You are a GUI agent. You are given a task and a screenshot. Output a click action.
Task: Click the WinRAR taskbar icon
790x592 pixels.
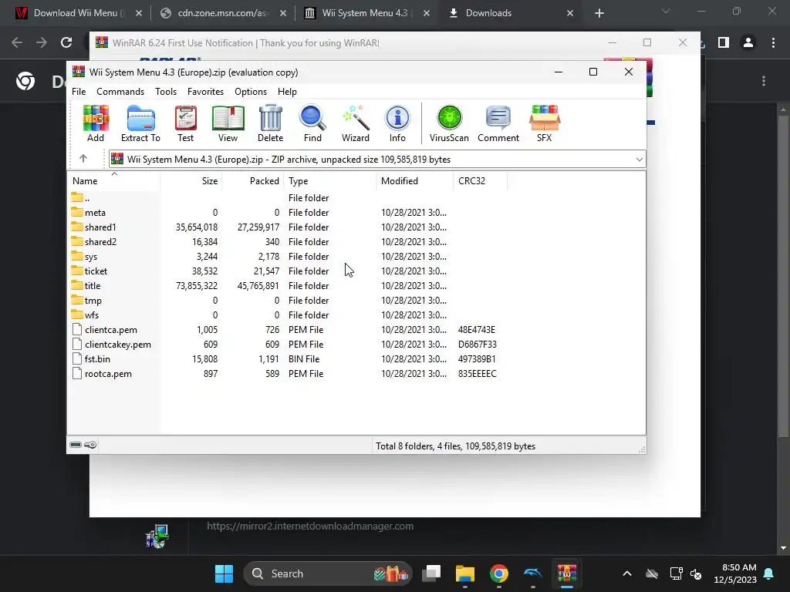567,573
